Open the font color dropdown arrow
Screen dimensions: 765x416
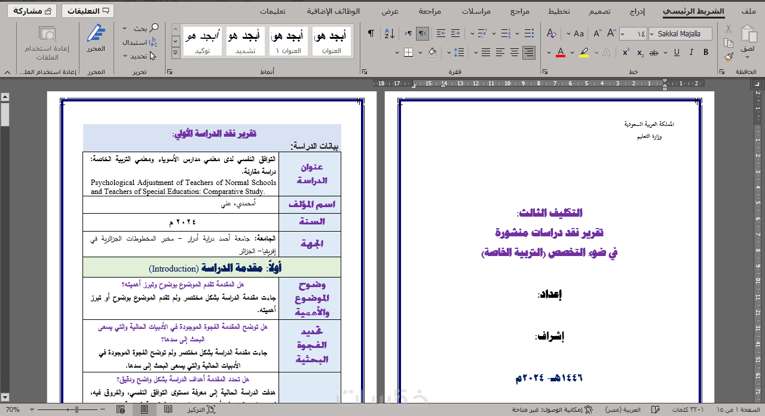point(549,53)
